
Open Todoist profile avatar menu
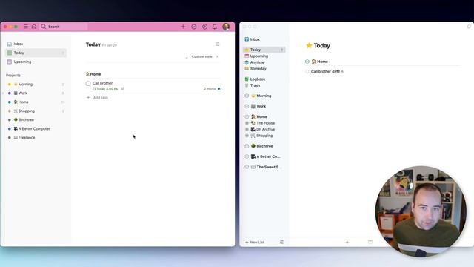click(x=226, y=27)
